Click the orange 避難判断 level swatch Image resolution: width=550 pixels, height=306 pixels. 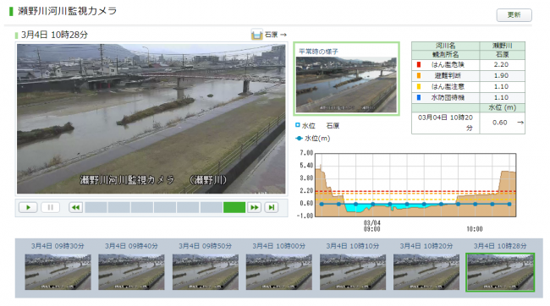[x=419, y=76]
